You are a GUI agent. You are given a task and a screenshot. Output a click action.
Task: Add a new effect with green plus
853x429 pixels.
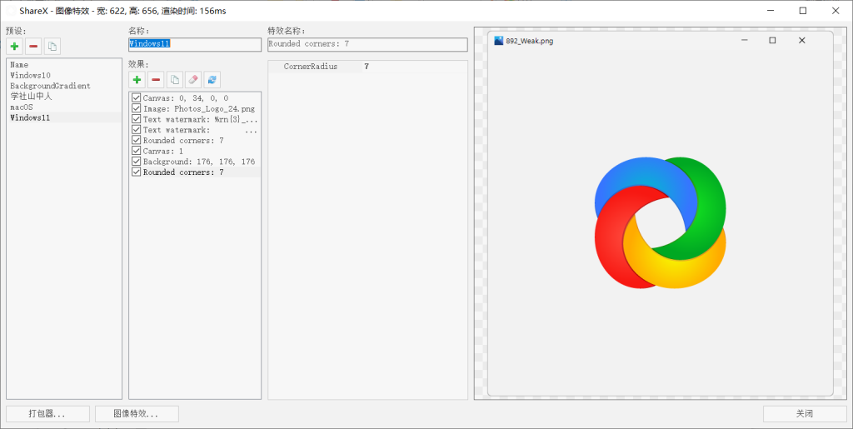coord(137,80)
